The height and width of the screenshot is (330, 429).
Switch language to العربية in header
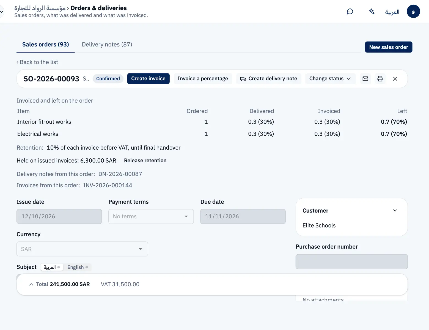coord(392,12)
